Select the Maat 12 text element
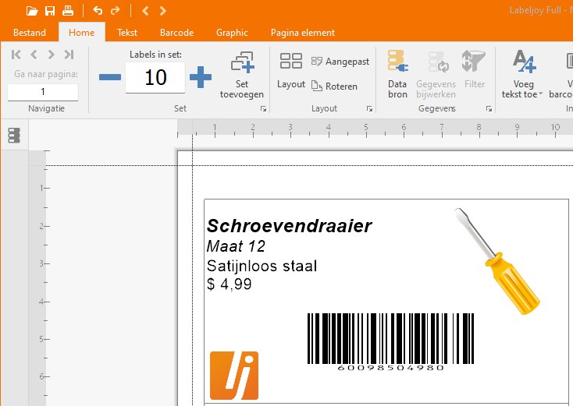Viewport: 573px width, 406px height. click(x=236, y=246)
